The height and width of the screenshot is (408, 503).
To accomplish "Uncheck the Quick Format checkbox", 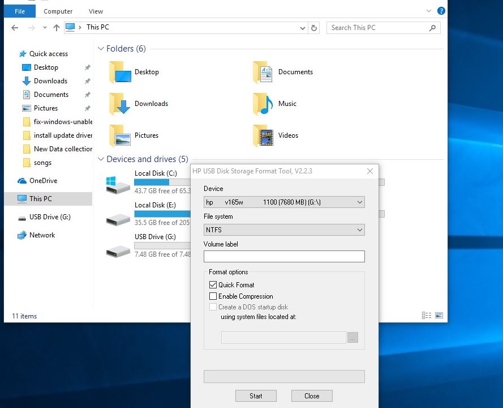I will point(213,284).
